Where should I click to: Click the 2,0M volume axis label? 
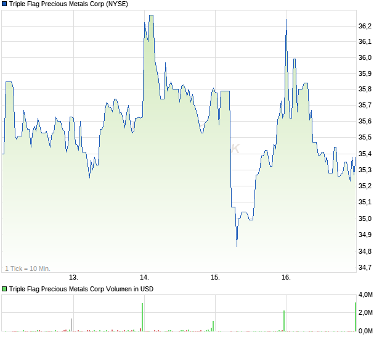[x=365, y=312]
